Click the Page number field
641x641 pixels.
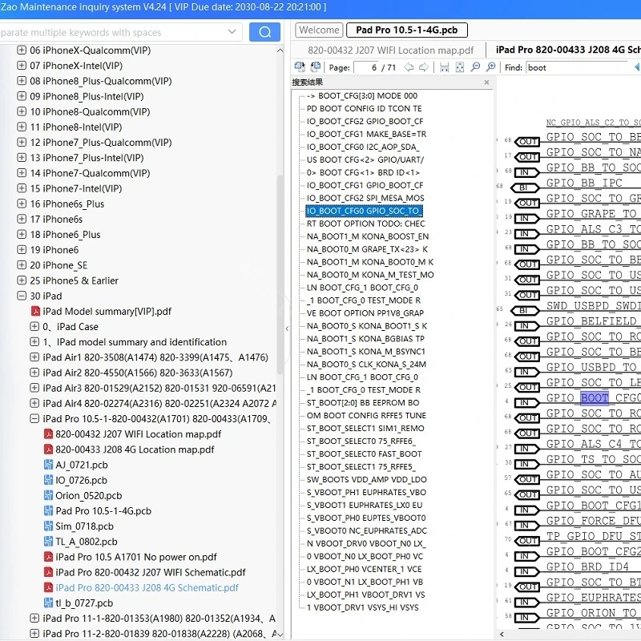point(366,67)
